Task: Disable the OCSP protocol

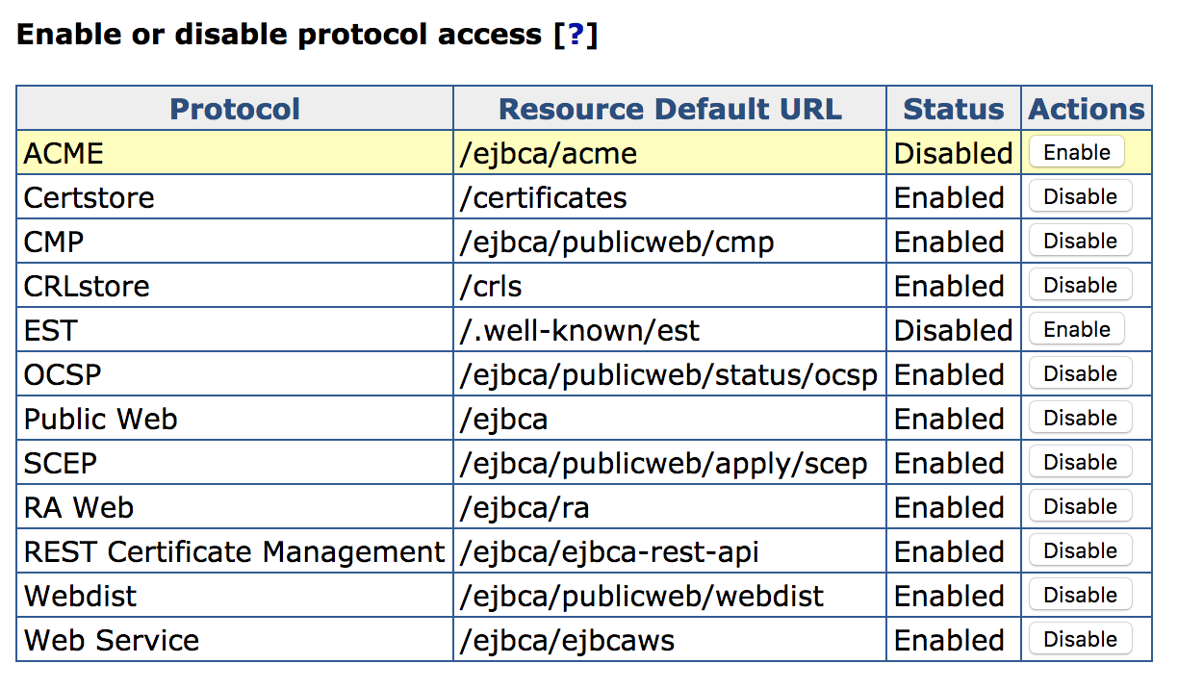Action: tap(1080, 374)
